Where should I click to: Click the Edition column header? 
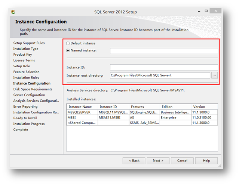(175, 107)
